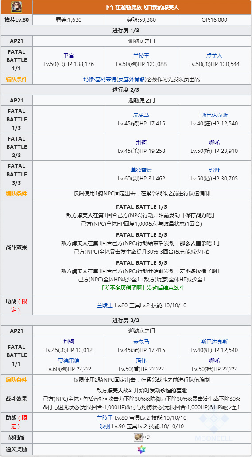Screen dimensions: 252x457
Task: Open 玛修 link with HP 30,705
Action: 214,170
